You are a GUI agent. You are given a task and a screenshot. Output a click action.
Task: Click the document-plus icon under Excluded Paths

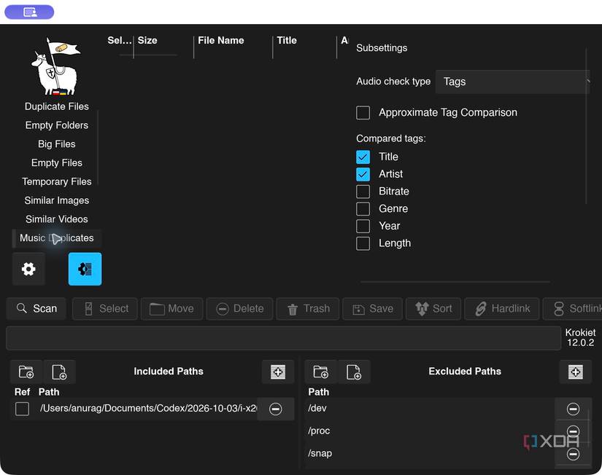[354, 372]
